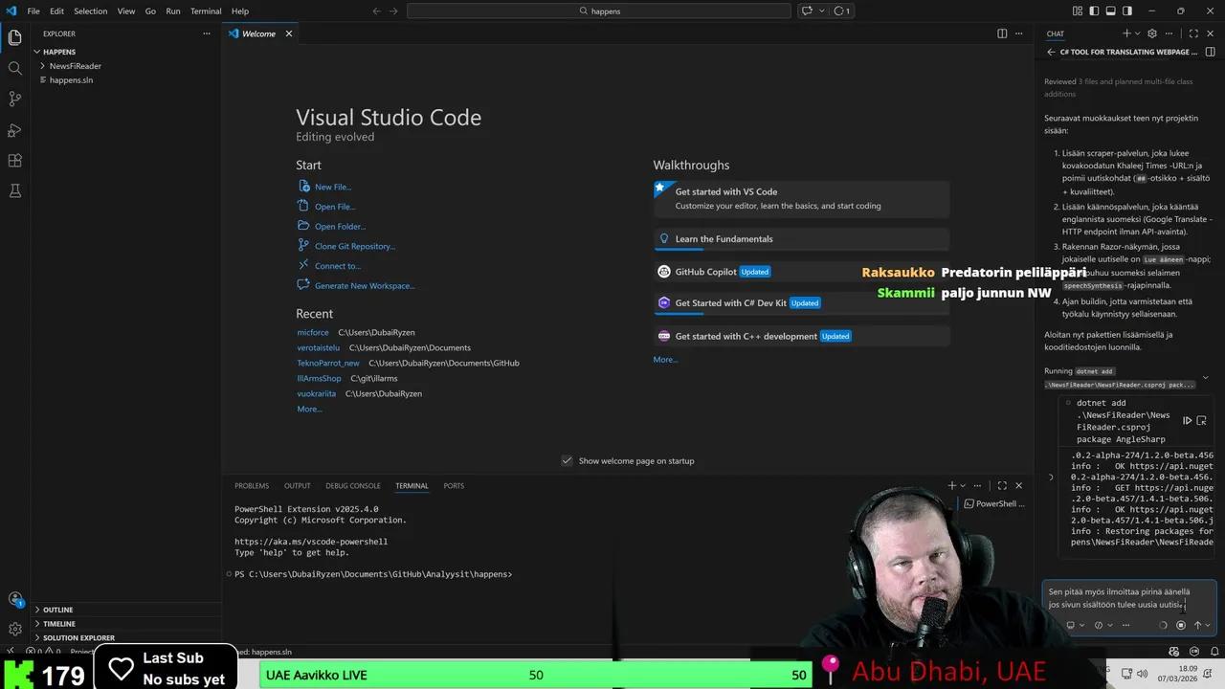Maximize the terminal panel size
Image resolution: width=1225 pixels, height=689 pixels.
(1002, 485)
